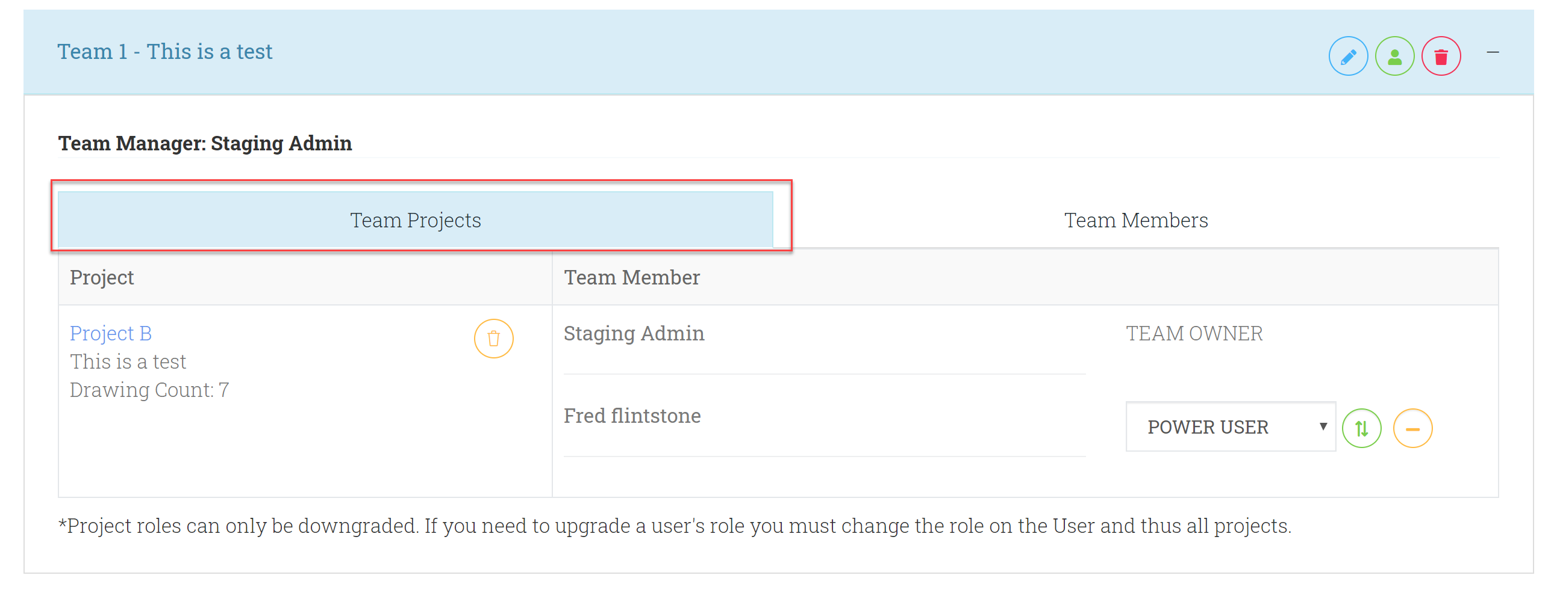Switch to the Team Projects tab
This screenshot has height=596, width=1554.
tap(416, 220)
